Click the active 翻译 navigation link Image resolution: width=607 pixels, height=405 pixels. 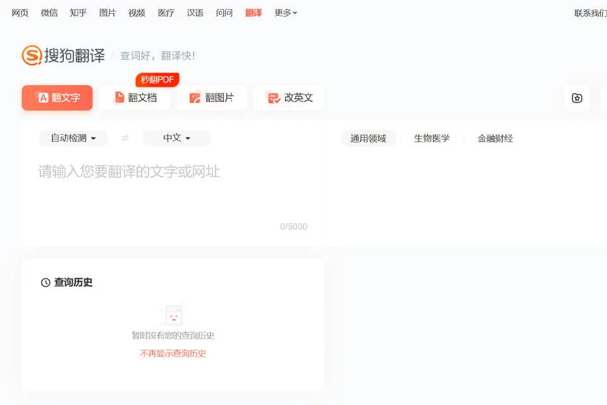(254, 13)
